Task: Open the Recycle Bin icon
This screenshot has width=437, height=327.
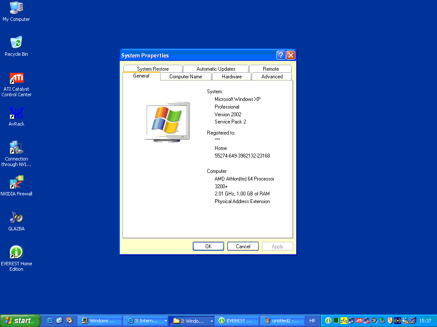Action: click(x=16, y=43)
